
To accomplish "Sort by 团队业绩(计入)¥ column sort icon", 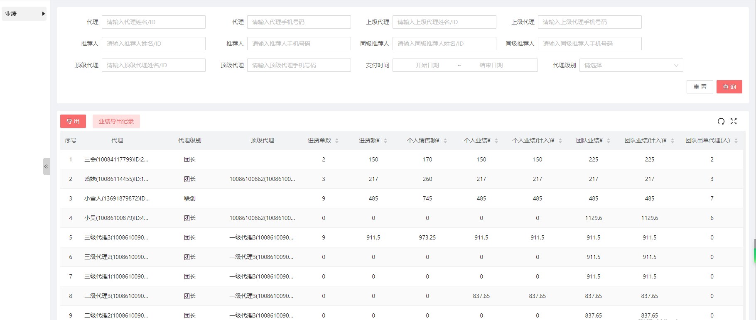I will coord(673,141).
